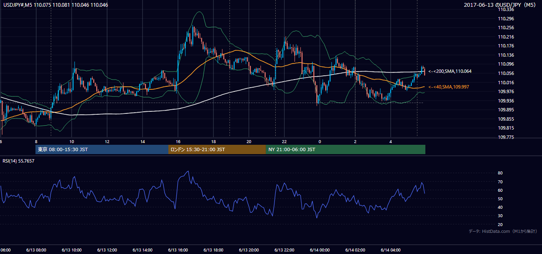Click the RSI 20 level label
The image size is (542, 254).
pos(500,224)
